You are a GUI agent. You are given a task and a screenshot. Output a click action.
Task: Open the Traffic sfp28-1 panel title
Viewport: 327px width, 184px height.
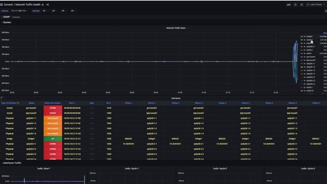tap(132, 169)
